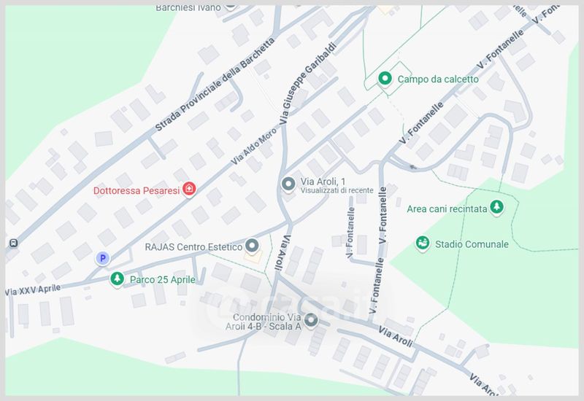Click the Area cani recintata tree pin
Screen dimensions: 584x401
tap(496, 207)
